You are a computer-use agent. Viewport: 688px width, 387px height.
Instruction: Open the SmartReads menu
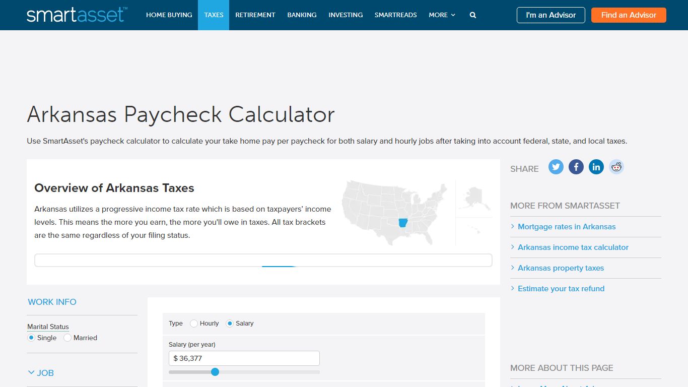396,15
